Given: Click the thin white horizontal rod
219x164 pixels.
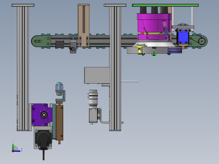Looking at the screenshot, I should coord(130,81).
